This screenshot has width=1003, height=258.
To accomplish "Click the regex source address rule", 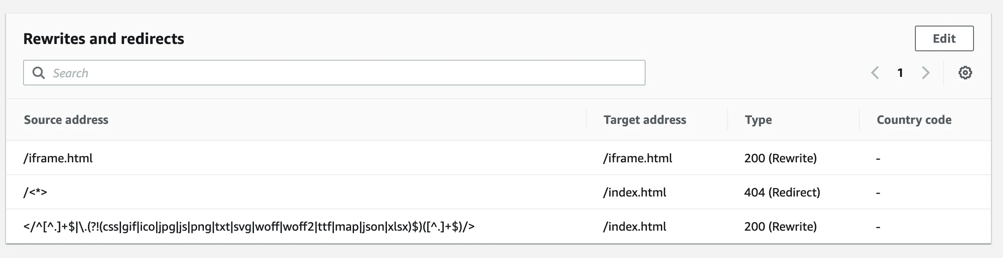I will (x=249, y=226).
